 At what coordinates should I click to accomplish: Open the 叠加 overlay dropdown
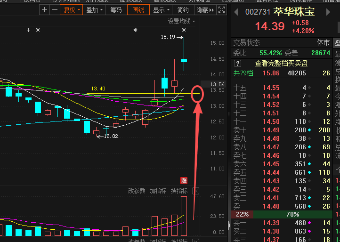pyautogui.click(x=94, y=10)
